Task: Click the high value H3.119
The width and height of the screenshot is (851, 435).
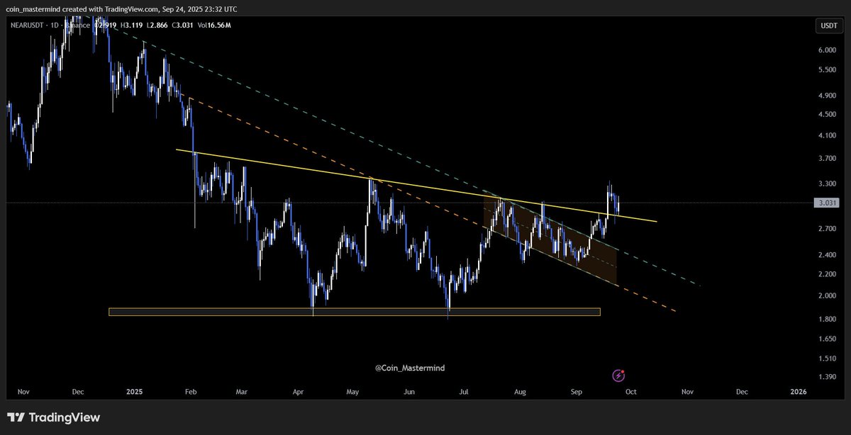Action: 132,26
